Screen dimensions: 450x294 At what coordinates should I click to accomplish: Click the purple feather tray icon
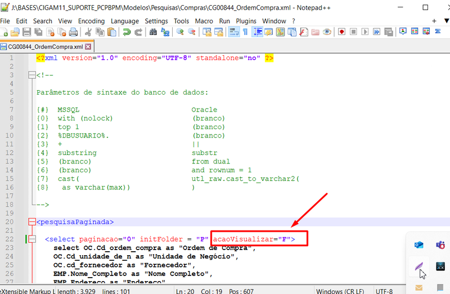pos(418,266)
